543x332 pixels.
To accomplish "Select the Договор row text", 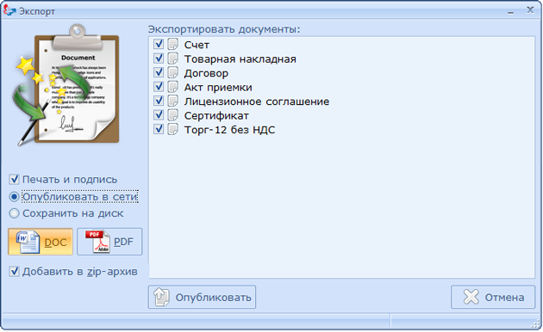I will (x=206, y=73).
